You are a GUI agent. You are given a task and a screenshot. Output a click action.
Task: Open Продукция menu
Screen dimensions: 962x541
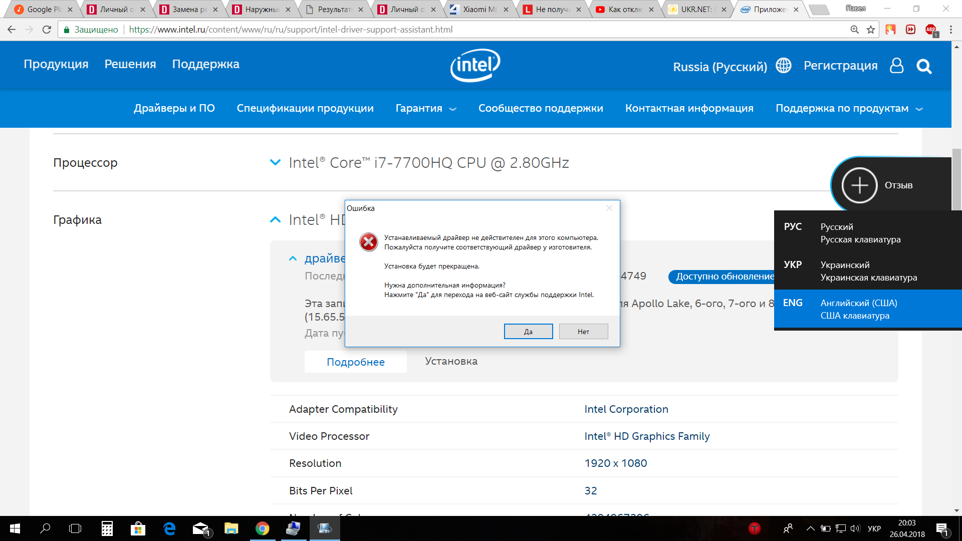coord(56,64)
